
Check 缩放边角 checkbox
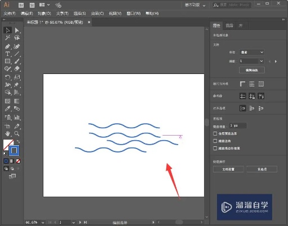tap(215, 141)
